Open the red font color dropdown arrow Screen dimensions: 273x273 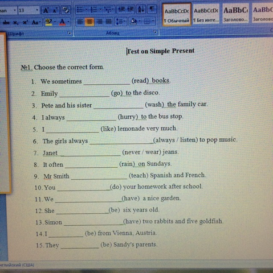(68, 22)
